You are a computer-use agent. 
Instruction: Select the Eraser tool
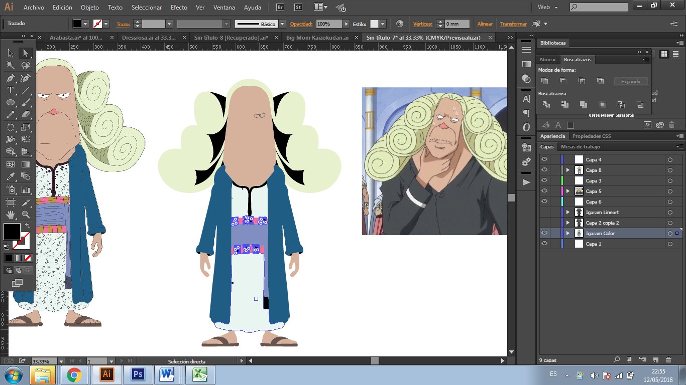tap(26, 115)
